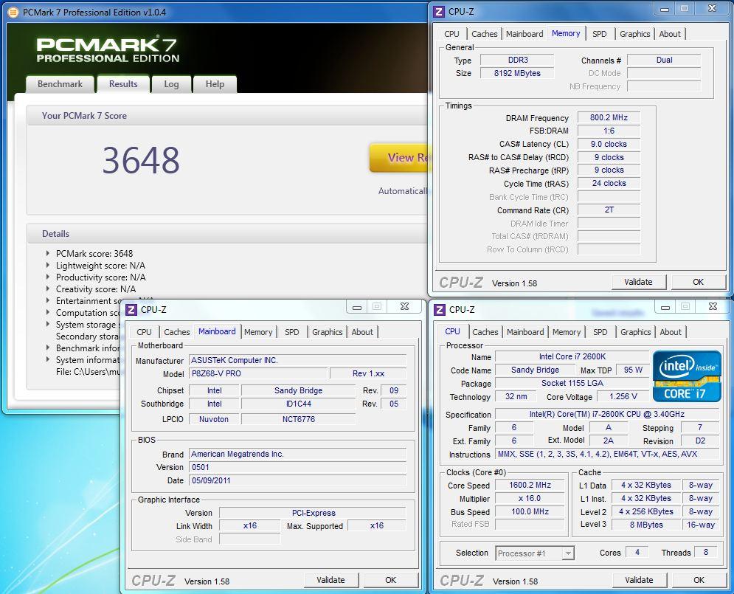Expand the Productivity score row
The width and height of the screenshot is (734, 594).
coord(48,277)
